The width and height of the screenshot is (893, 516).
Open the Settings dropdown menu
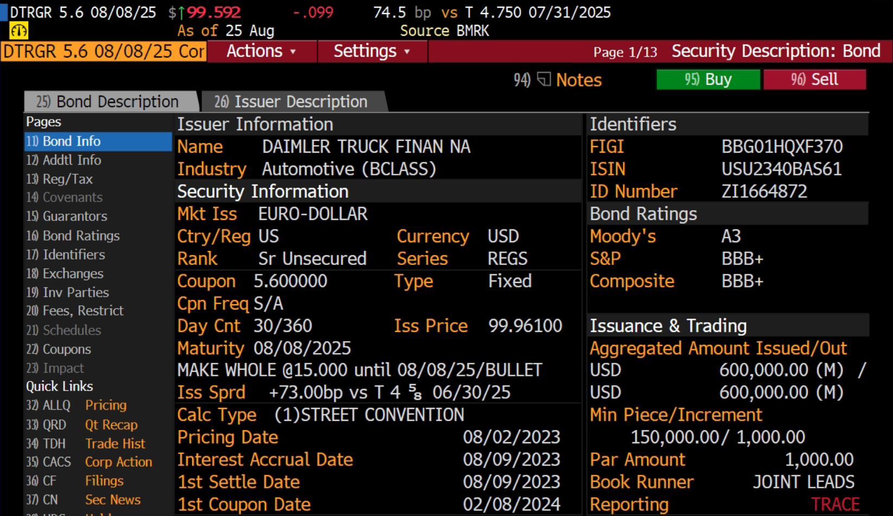(x=372, y=51)
